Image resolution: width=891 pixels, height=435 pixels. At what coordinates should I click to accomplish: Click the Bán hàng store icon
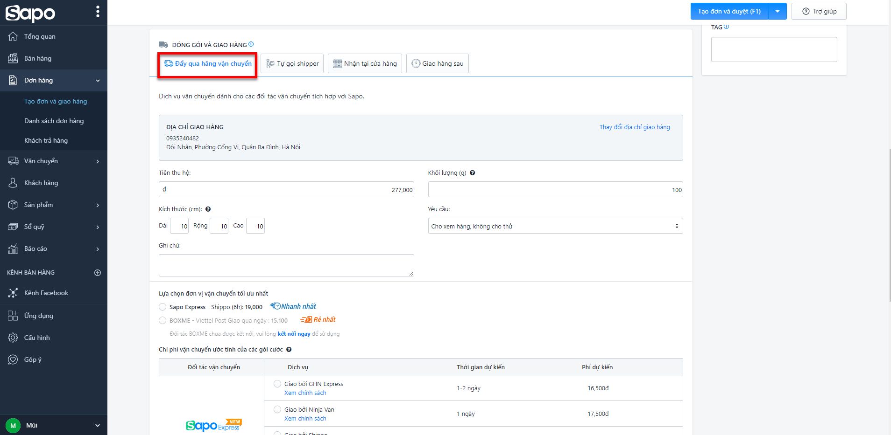(13, 58)
